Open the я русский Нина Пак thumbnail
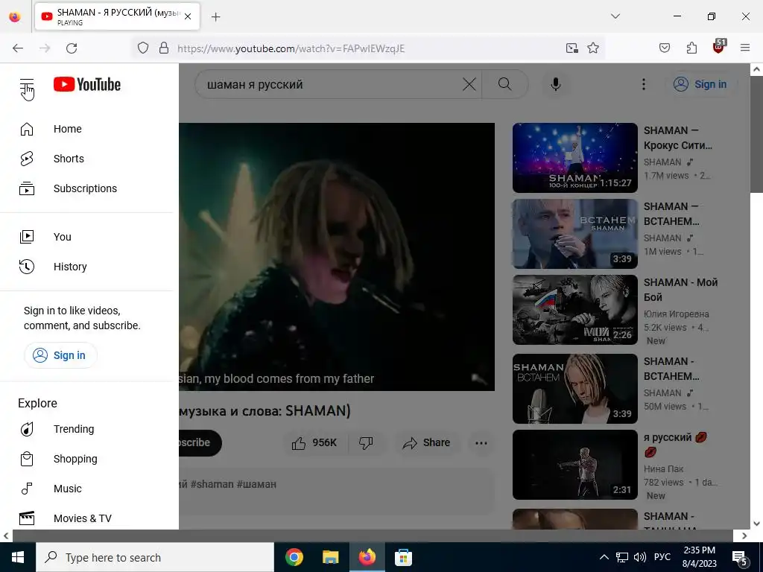 (574, 465)
